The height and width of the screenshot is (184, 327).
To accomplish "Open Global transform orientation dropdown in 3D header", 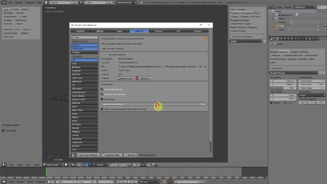I will 102,165.
